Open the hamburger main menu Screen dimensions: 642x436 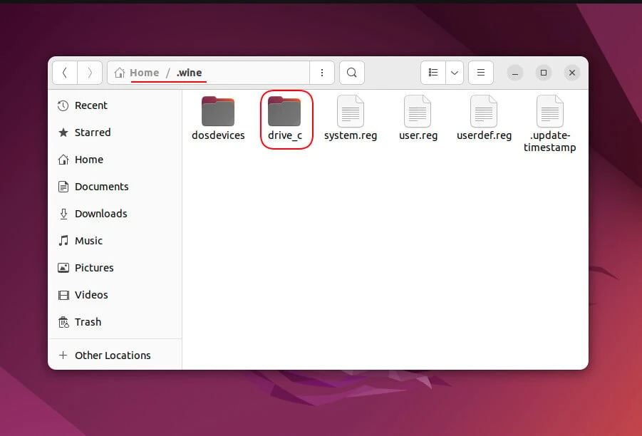[481, 73]
